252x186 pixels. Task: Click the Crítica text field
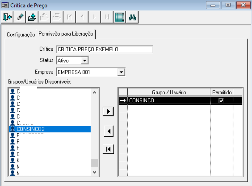(x=105, y=49)
